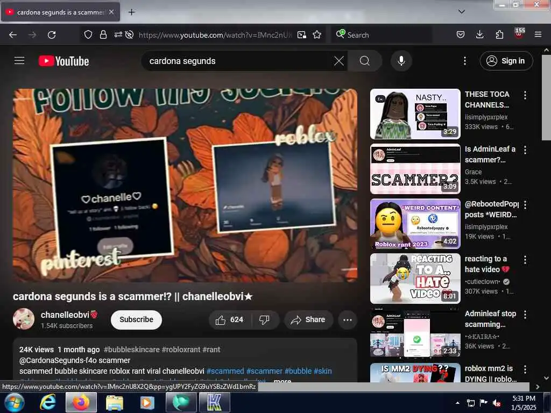Open the extension icon with 155 badge

519,33
